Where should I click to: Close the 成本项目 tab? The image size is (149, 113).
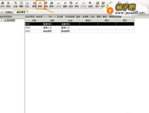point(27,12)
